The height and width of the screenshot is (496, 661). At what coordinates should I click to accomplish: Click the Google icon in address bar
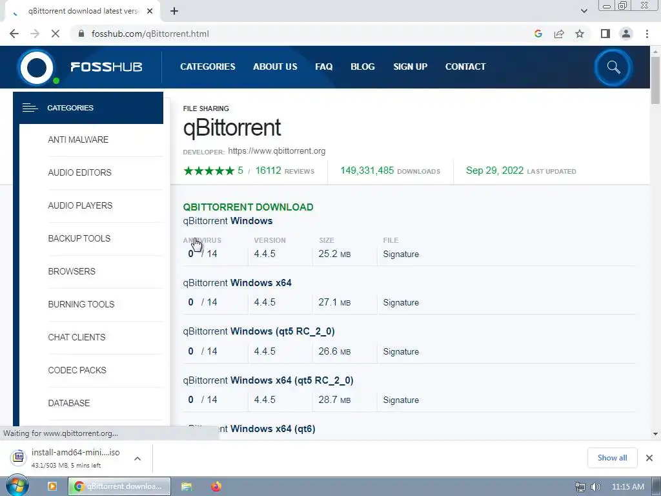(538, 34)
